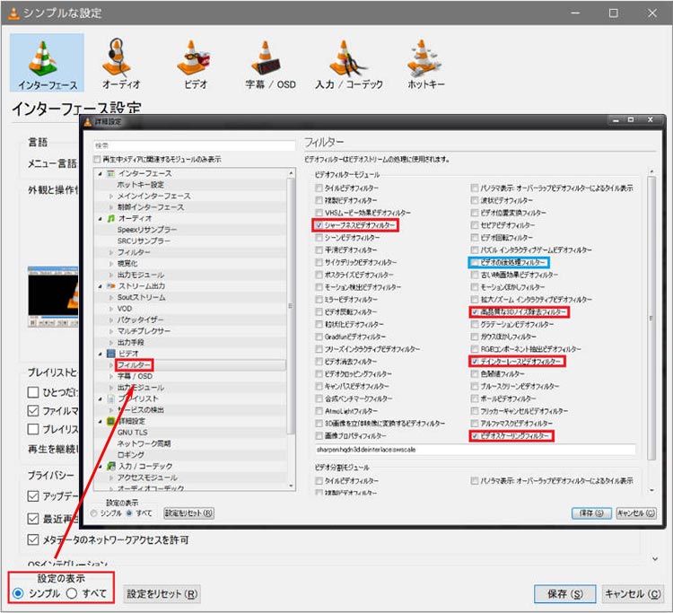Click 保存 (S) in the simple settings window

point(564,593)
